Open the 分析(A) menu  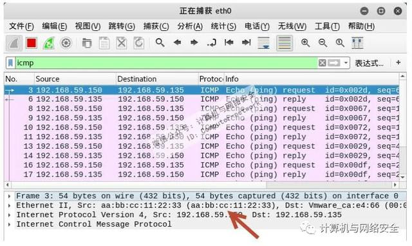(x=190, y=26)
